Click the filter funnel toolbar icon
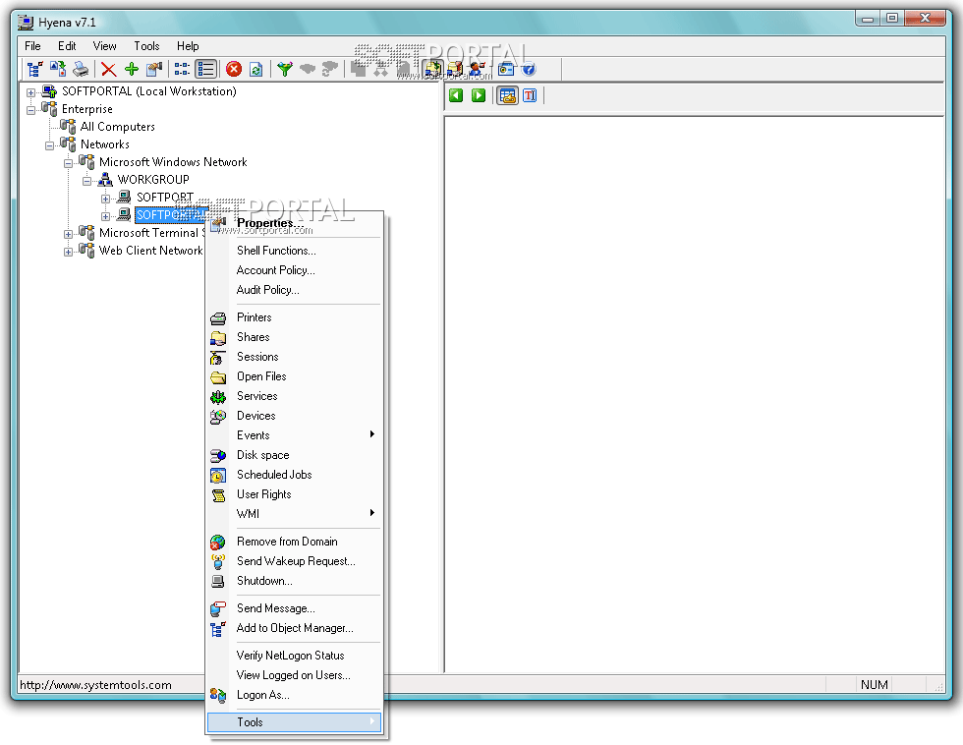 (284, 69)
